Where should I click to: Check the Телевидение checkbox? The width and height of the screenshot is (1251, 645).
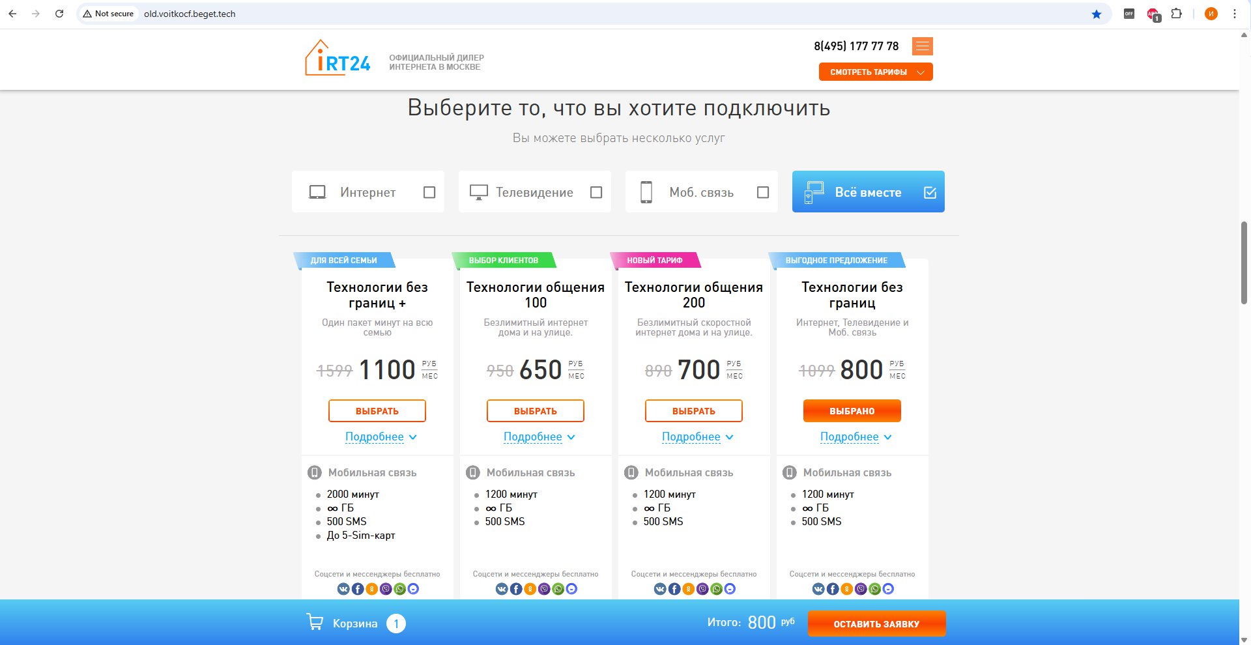(596, 192)
